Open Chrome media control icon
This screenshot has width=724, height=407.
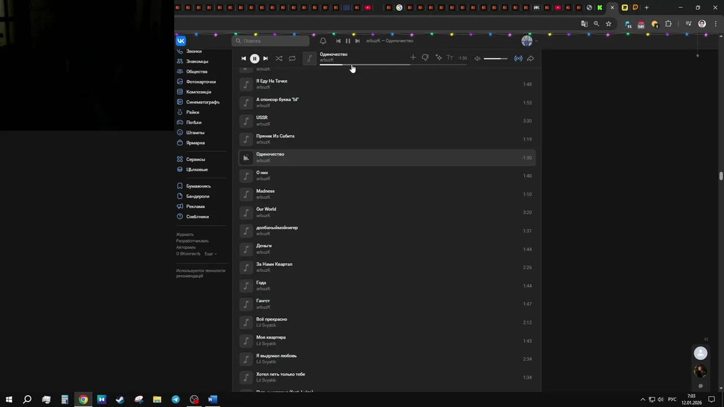pos(688,24)
